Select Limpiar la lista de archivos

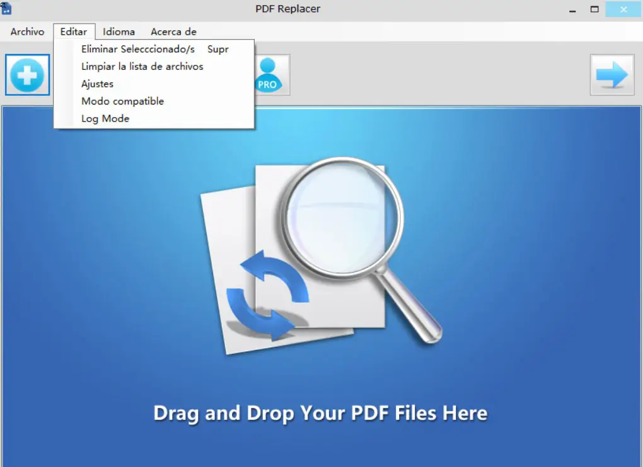pos(154,66)
